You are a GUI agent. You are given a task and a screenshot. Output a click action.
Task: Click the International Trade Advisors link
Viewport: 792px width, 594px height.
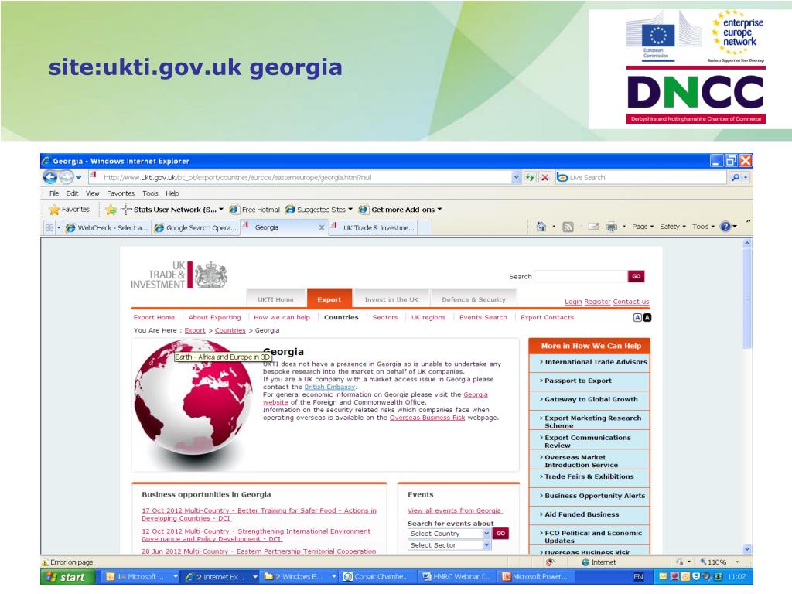594,362
